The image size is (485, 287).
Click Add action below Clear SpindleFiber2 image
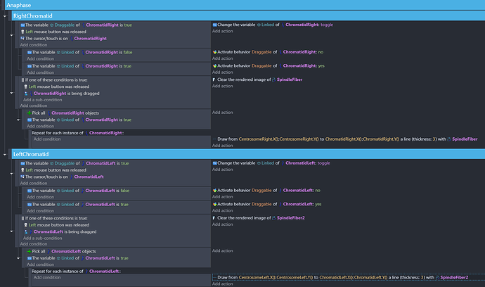223,225
